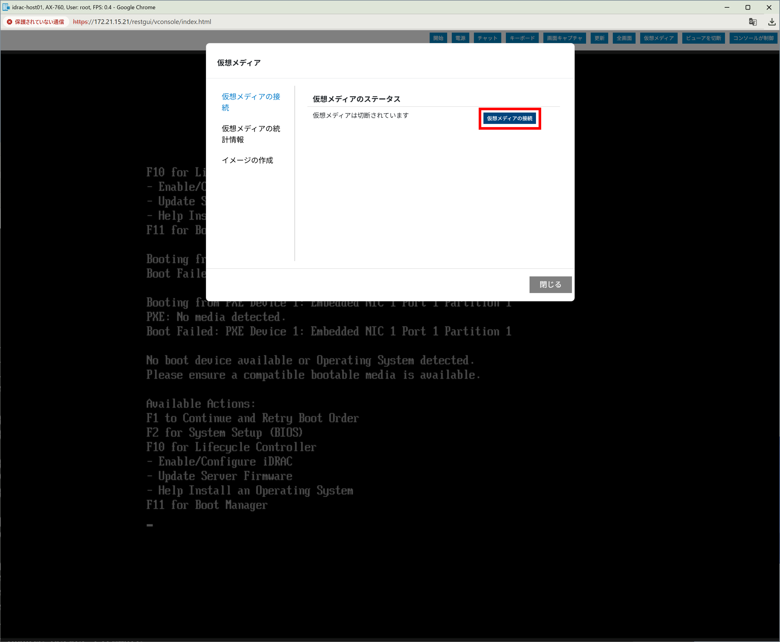Click the ビューアを切断 disconnect viewer button
780x642 pixels.
(x=703, y=38)
